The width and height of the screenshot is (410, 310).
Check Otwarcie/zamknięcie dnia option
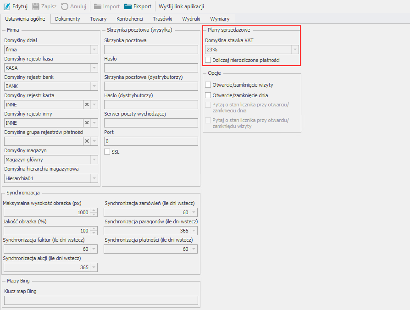coord(208,95)
